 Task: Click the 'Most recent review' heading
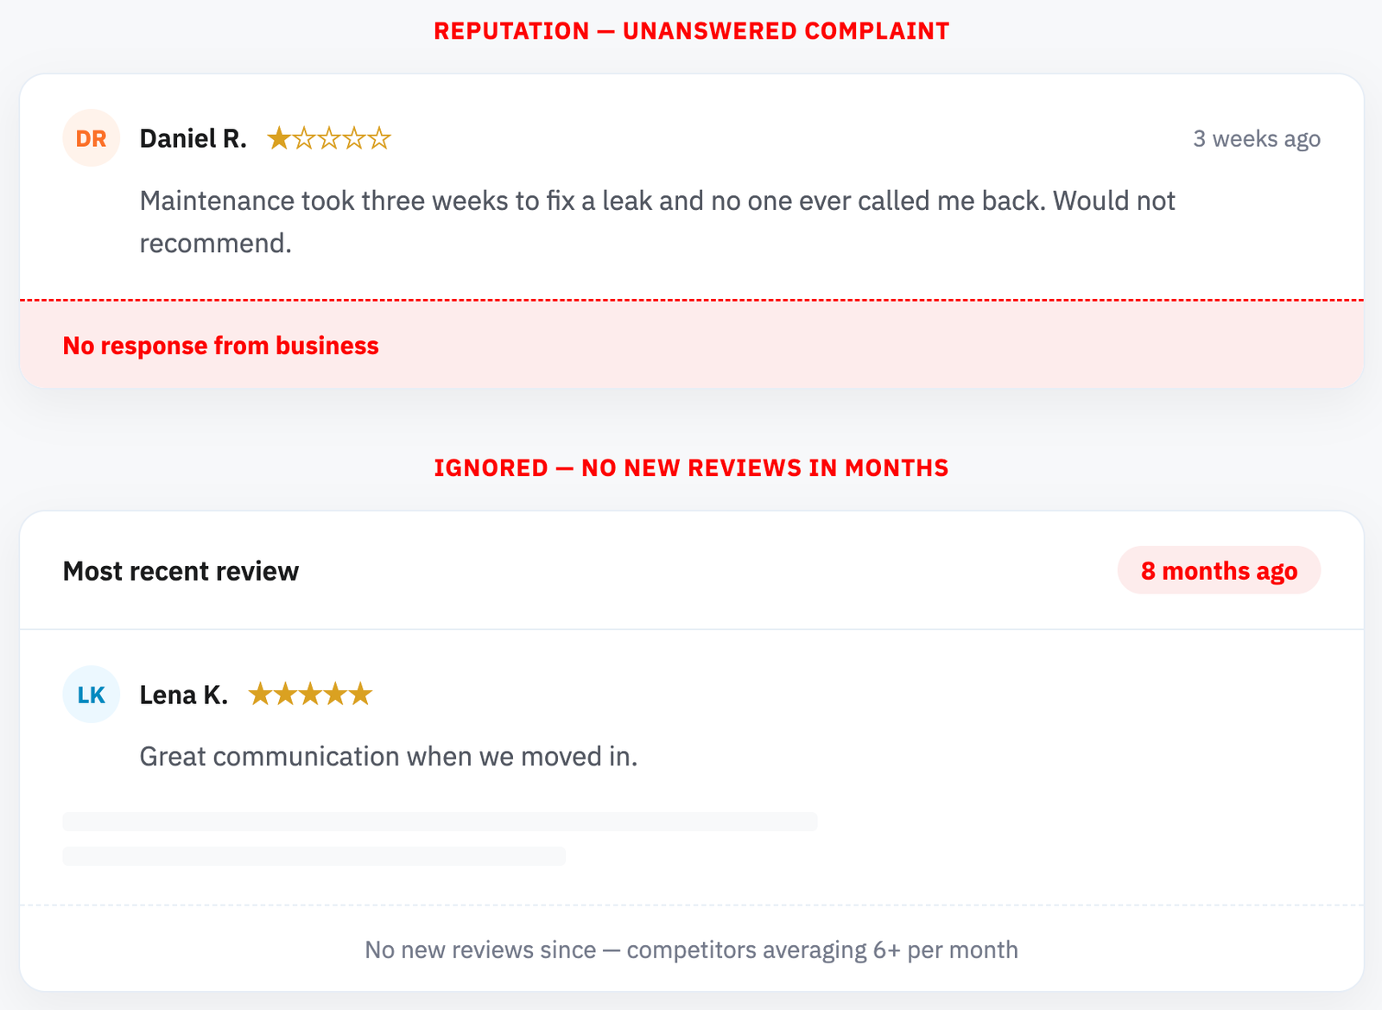click(181, 571)
